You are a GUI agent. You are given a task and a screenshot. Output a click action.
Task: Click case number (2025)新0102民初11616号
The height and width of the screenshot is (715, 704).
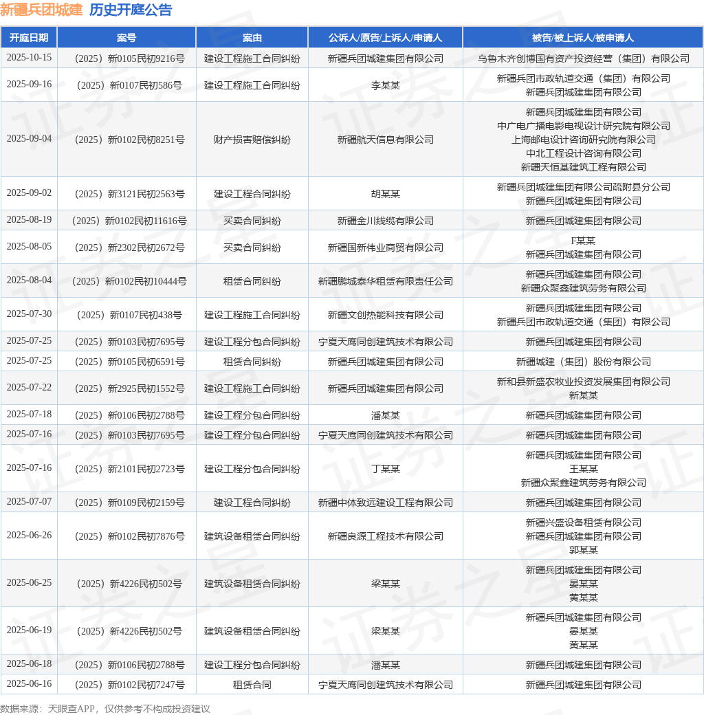pyautogui.click(x=129, y=221)
